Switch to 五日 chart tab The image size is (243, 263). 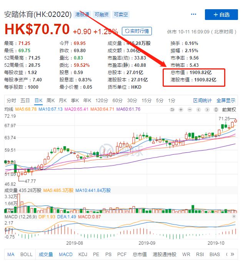25,101
